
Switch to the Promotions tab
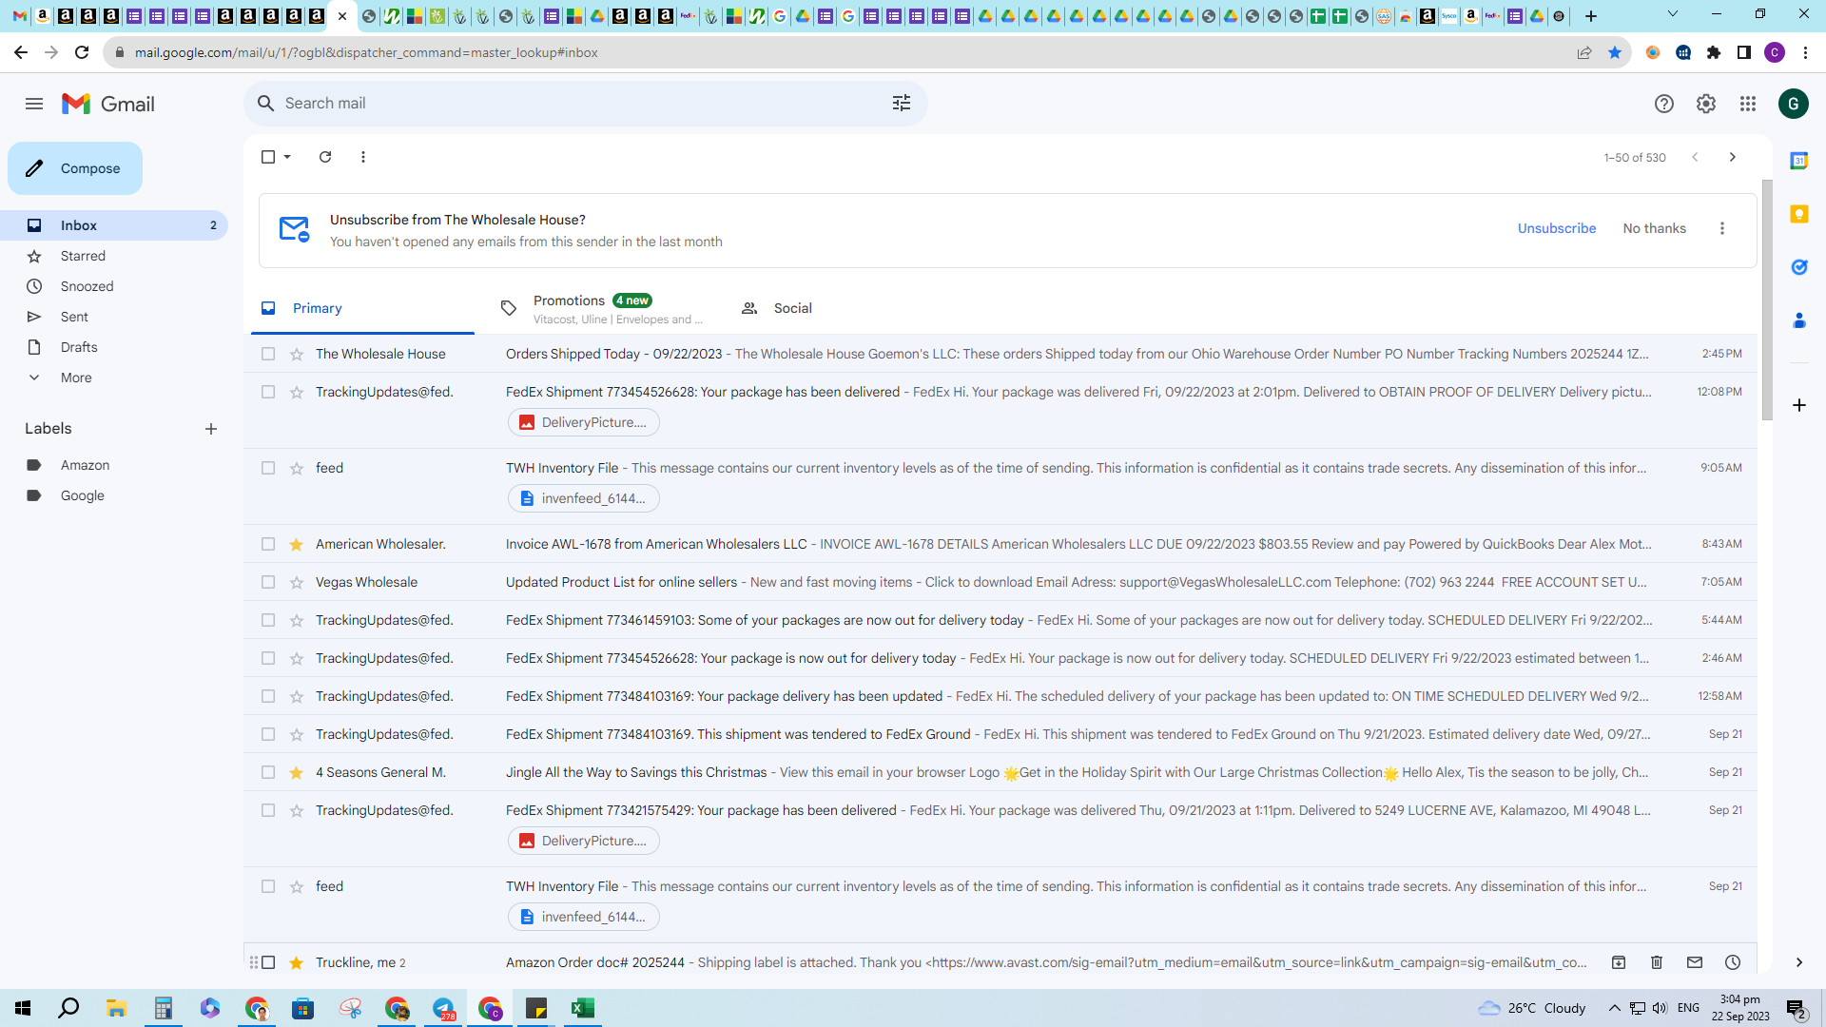pos(605,308)
